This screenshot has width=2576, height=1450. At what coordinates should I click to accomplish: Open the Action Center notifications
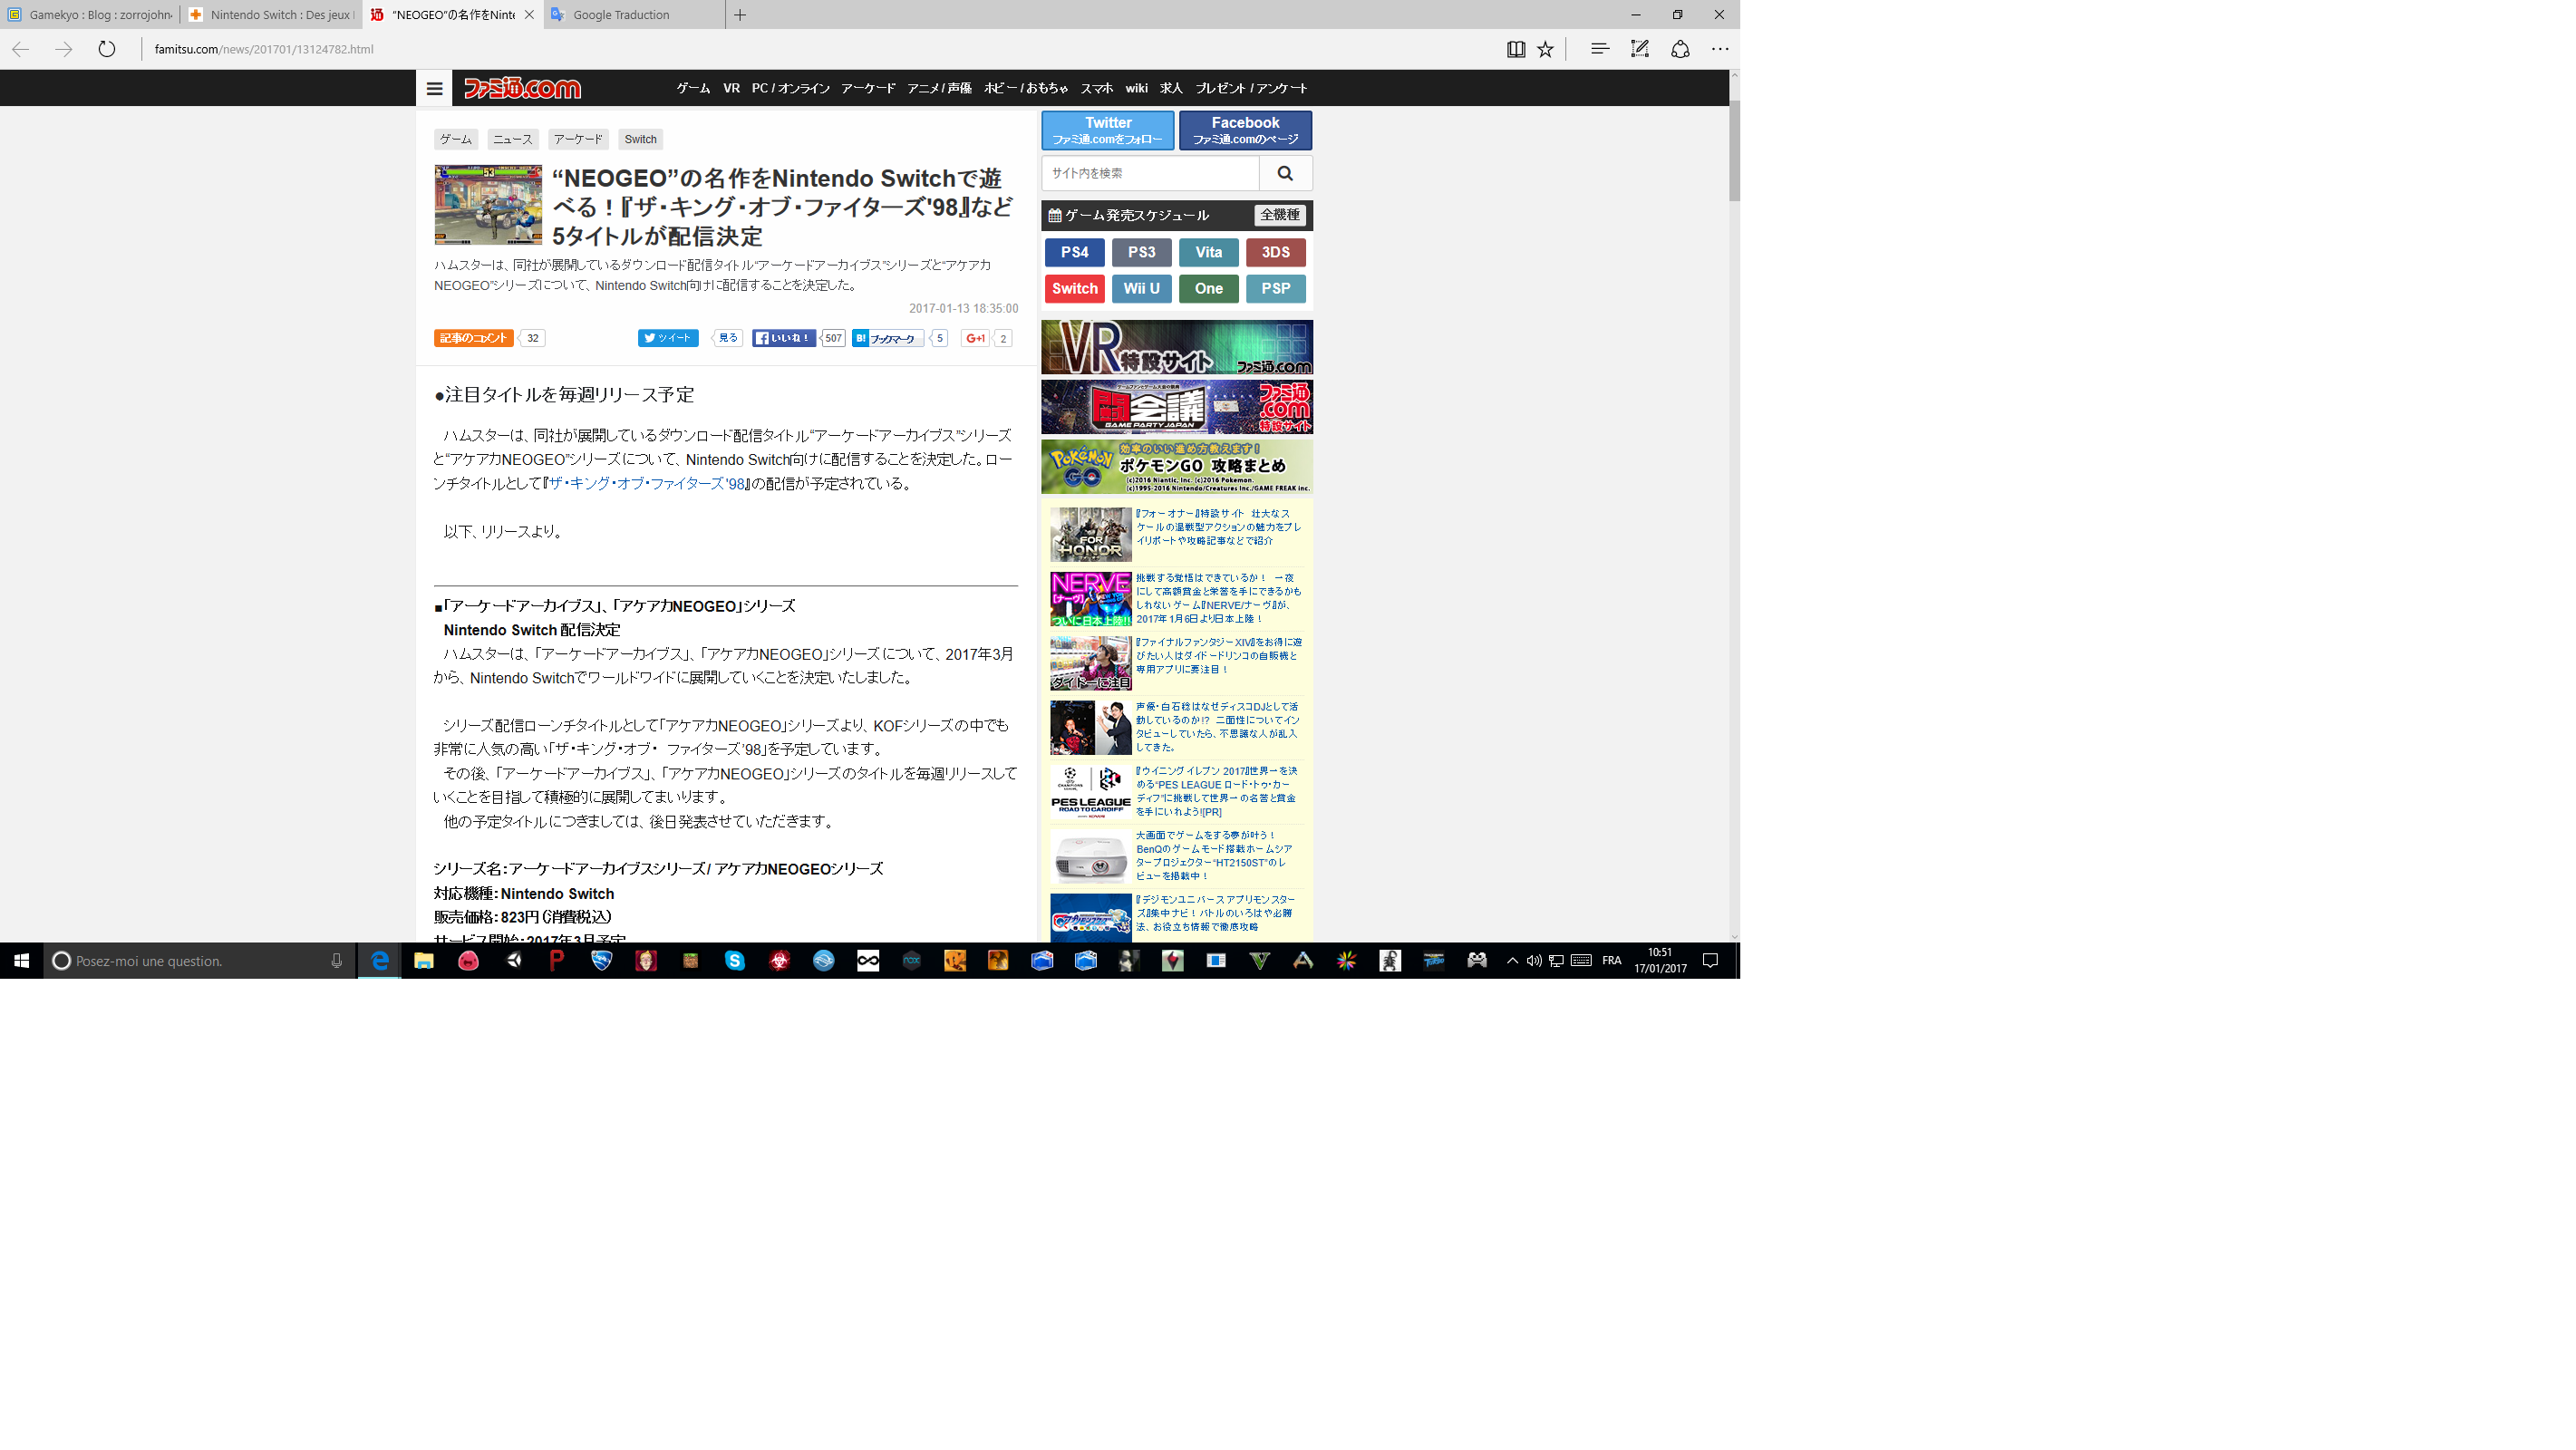[1711, 961]
